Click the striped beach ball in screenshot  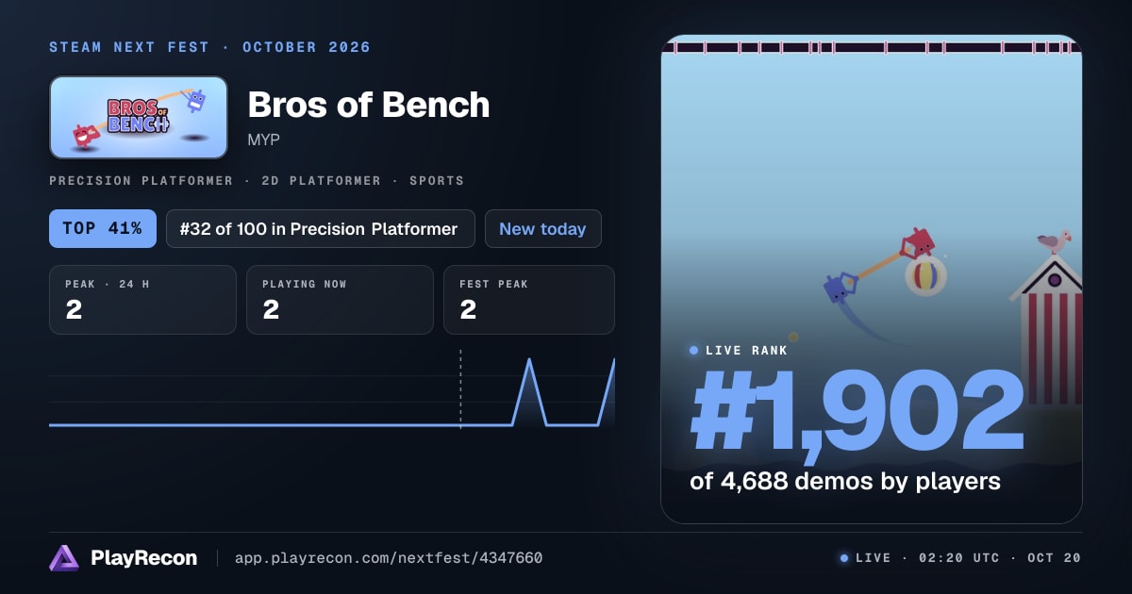click(x=925, y=276)
